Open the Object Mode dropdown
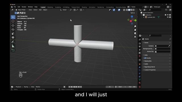 click(x=21, y=10)
